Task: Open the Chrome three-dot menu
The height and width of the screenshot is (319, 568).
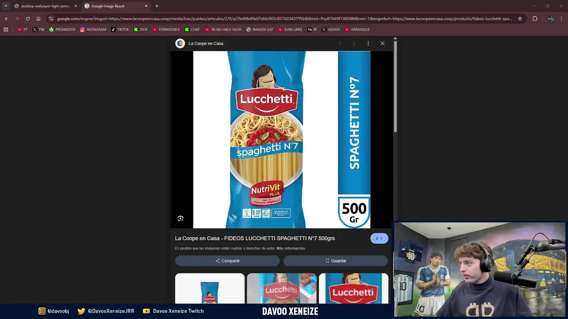Action: point(562,19)
